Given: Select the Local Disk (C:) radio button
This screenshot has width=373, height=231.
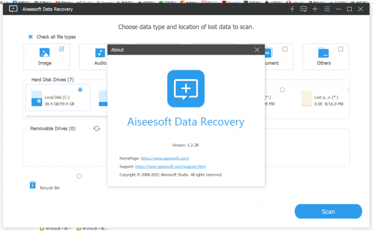Looking at the screenshot, I should (x=80, y=90).
